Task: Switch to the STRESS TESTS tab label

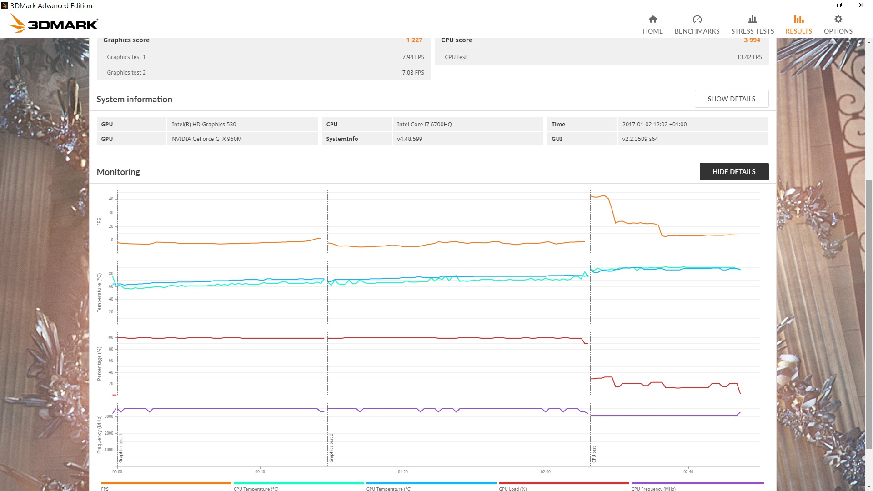Action: click(753, 31)
